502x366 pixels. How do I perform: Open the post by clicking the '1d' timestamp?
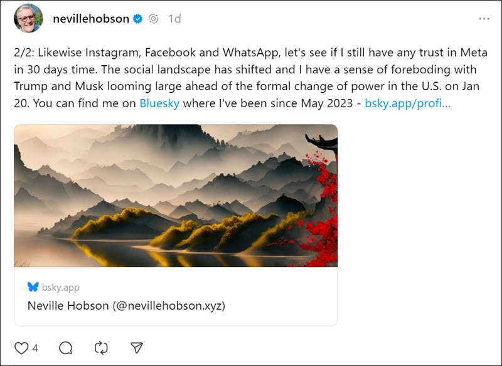coord(174,19)
